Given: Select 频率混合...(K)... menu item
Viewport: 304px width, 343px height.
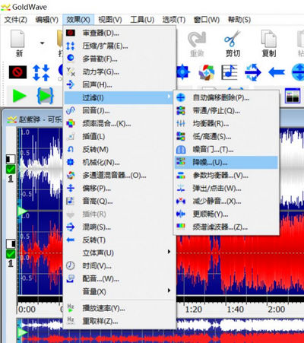Looking at the screenshot, I should tap(119, 123).
